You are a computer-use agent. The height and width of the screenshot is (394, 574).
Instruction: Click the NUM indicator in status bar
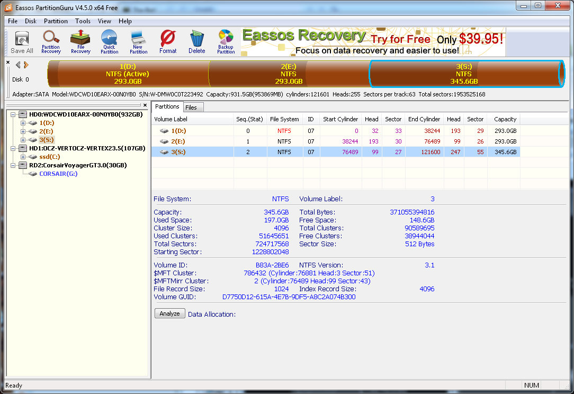(531, 385)
